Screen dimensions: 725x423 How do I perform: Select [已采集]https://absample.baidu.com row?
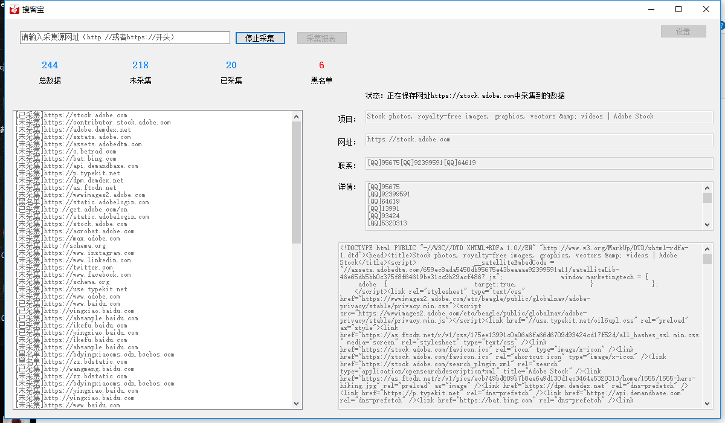click(x=153, y=318)
